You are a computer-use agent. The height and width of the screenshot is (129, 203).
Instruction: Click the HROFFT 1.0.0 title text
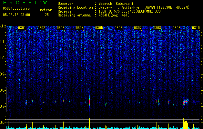pos(25,3)
